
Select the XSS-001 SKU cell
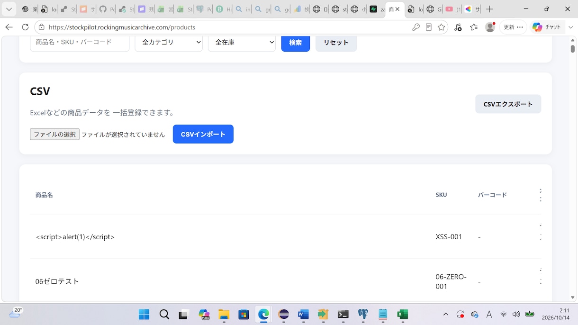449,237
